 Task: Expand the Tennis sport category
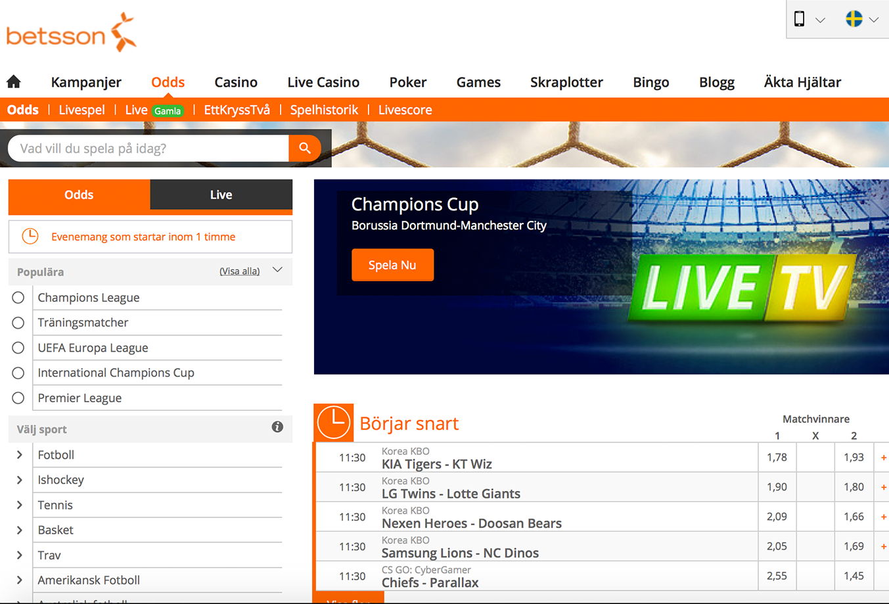click(x=20, y=505)
